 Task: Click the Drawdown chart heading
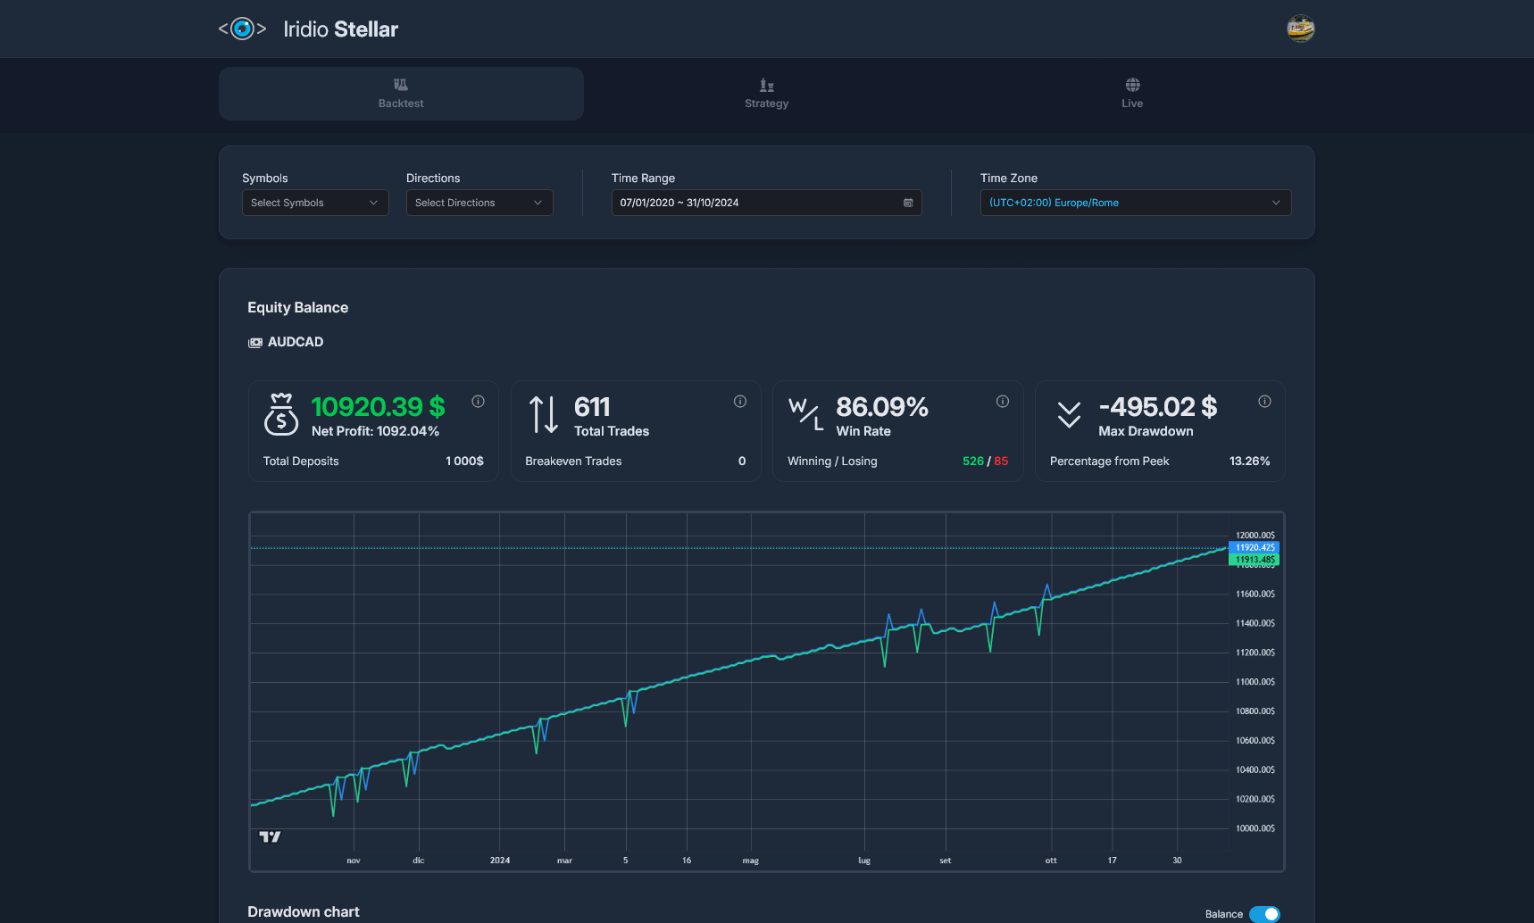(x=303, y=911)
